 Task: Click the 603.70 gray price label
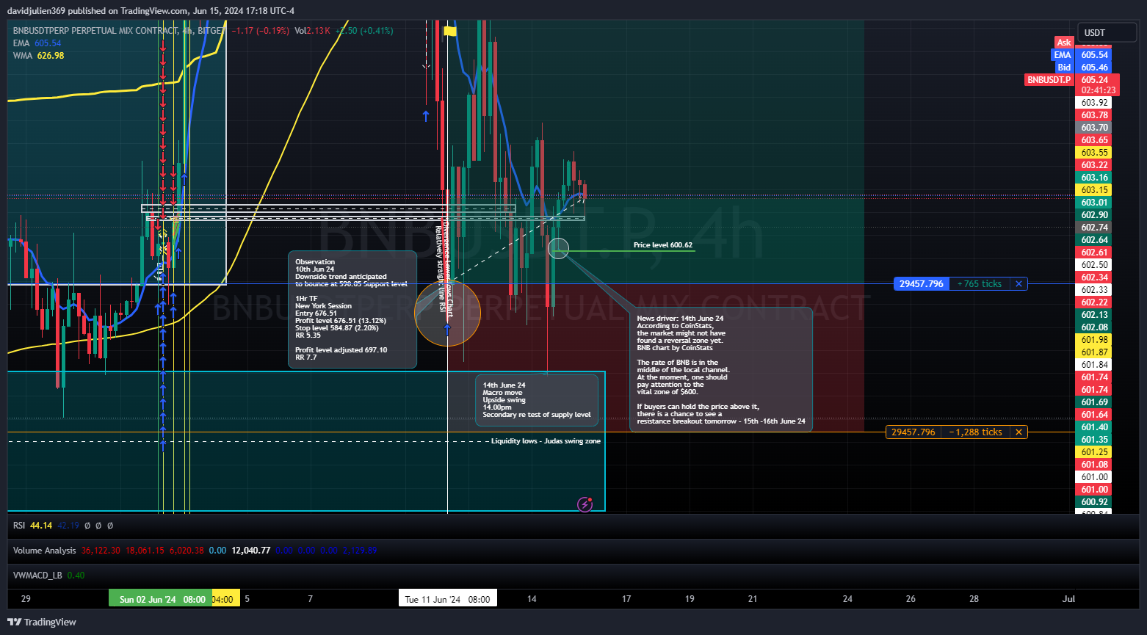pyautogui.click(x=1094, y=128)
